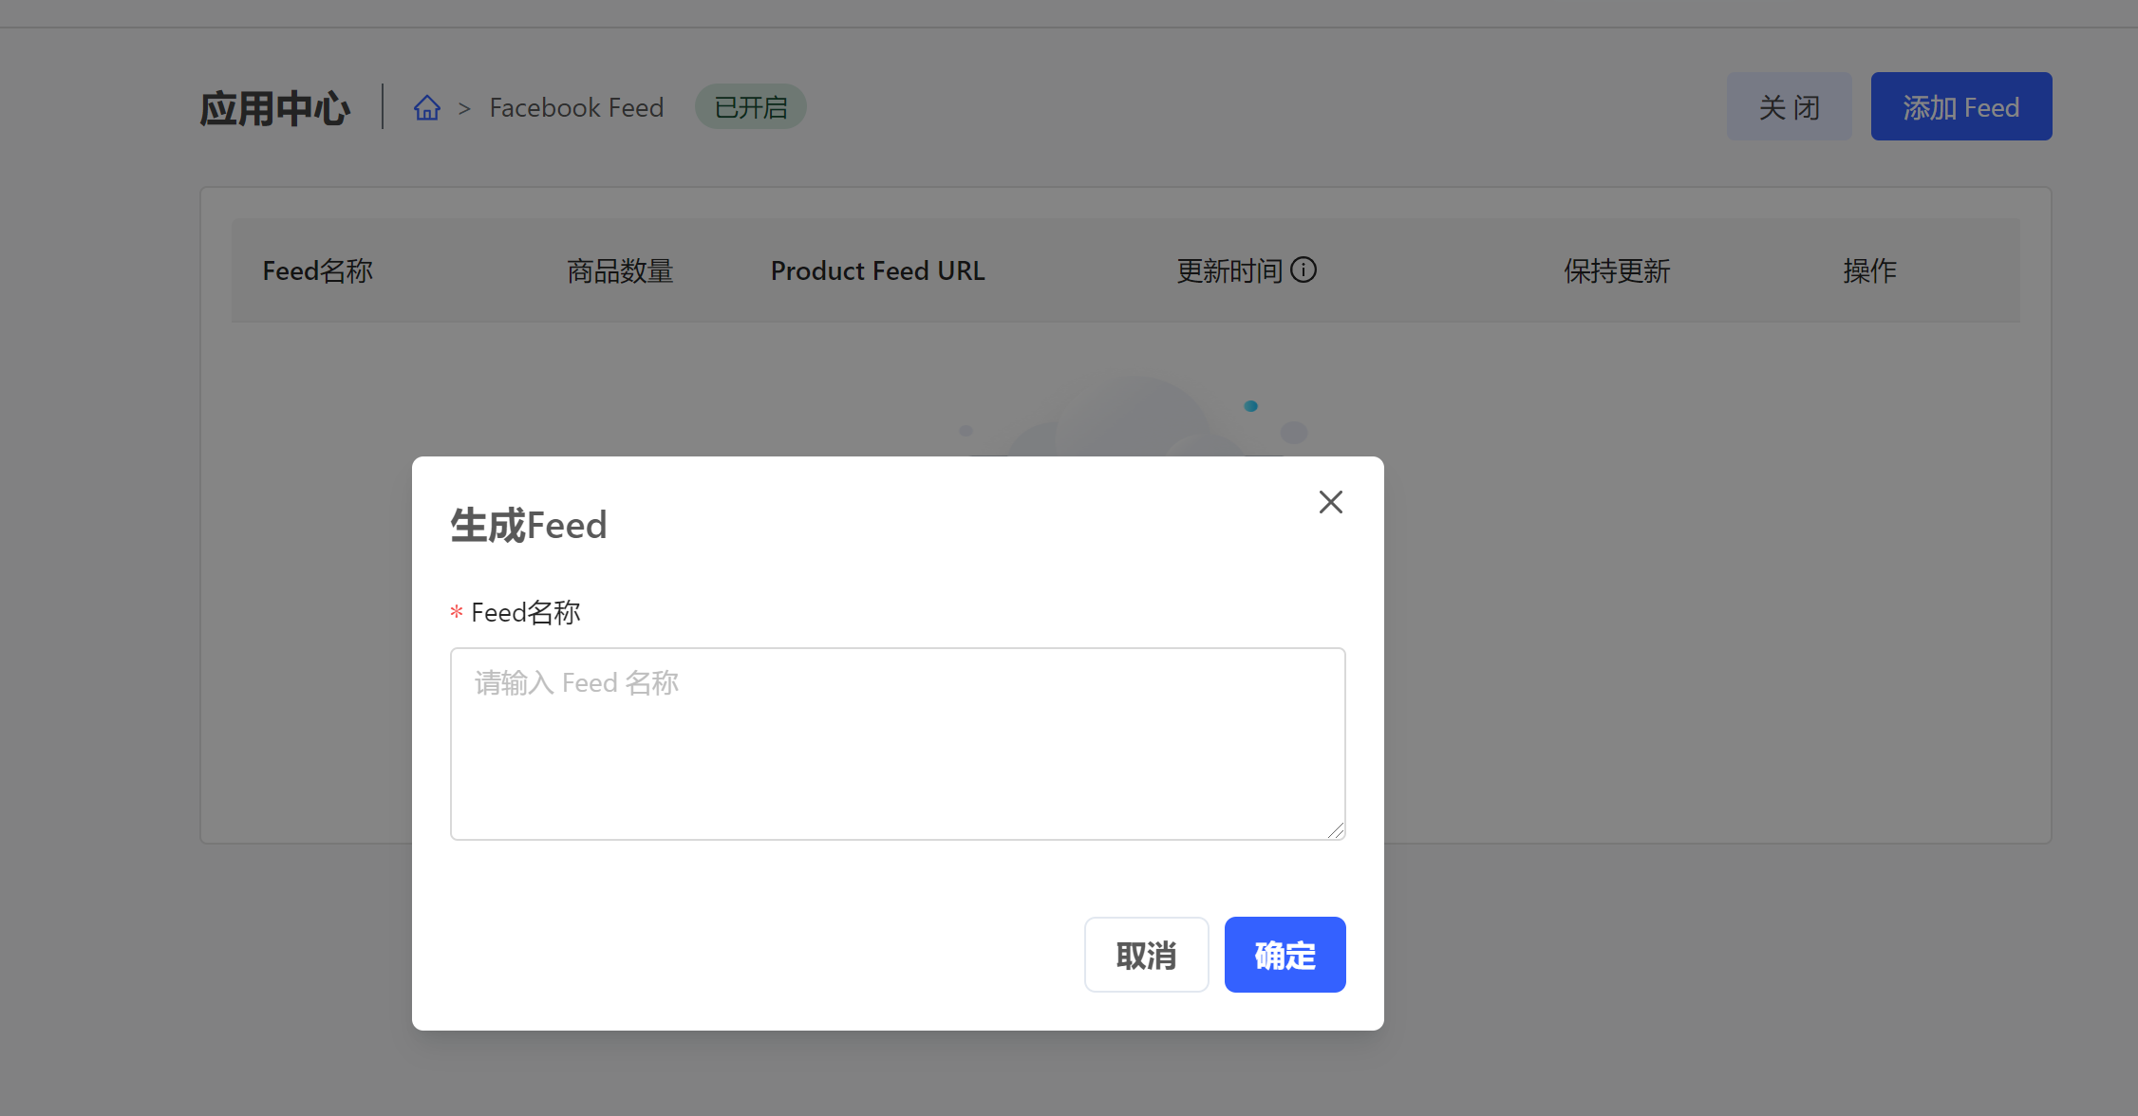
Task: Click the required Feed名称 label in the dialog
Action: (525, 613)
